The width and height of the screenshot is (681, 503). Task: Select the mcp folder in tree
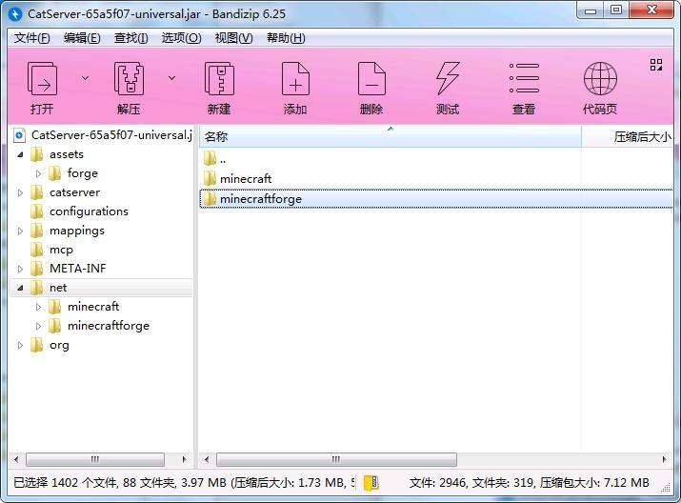pos(51,250)
